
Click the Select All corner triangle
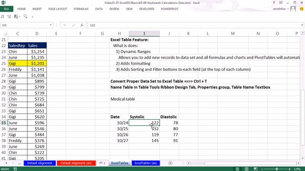pyautogui.click(x=5, y=34)
